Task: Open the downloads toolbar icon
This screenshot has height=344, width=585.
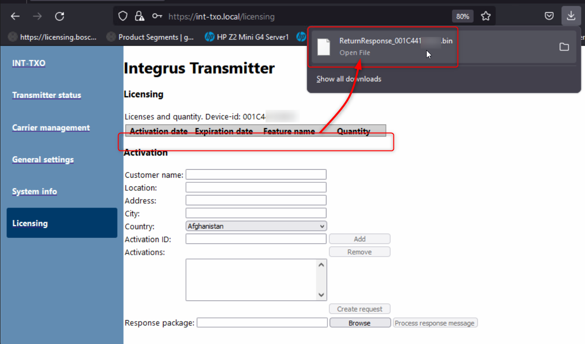Action: pyautogui.click(x=571, y=16)
